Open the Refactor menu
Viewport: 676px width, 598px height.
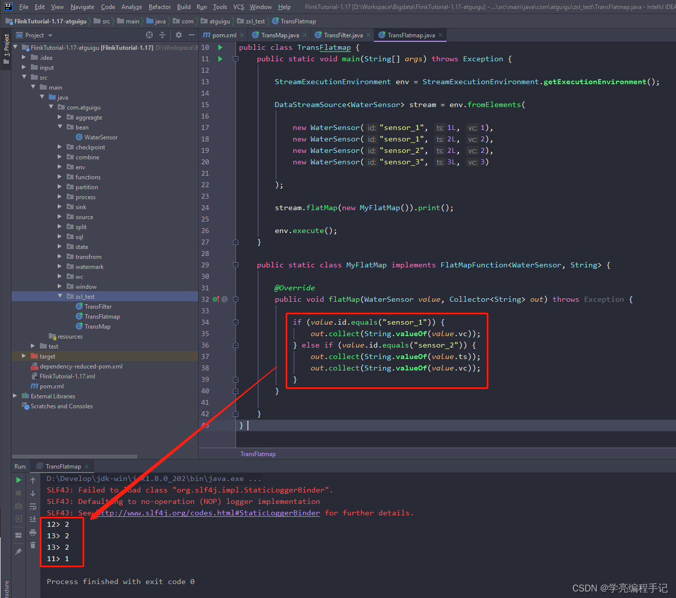[x=160, y=7]
